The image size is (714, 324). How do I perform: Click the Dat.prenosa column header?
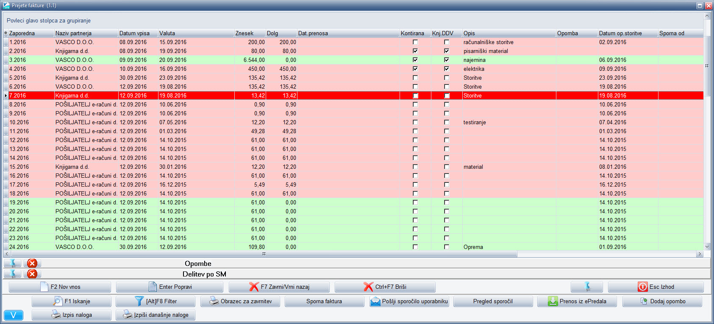348,33
